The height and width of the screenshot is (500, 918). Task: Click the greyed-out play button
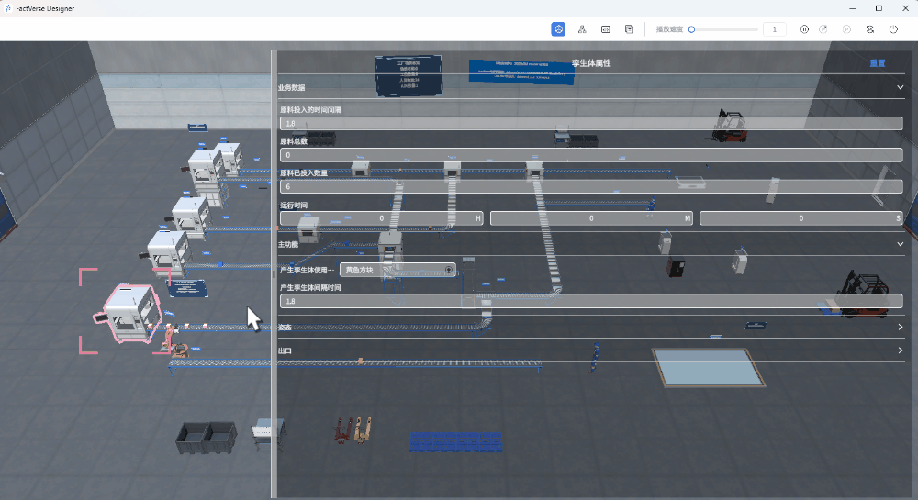pos(846,29)
